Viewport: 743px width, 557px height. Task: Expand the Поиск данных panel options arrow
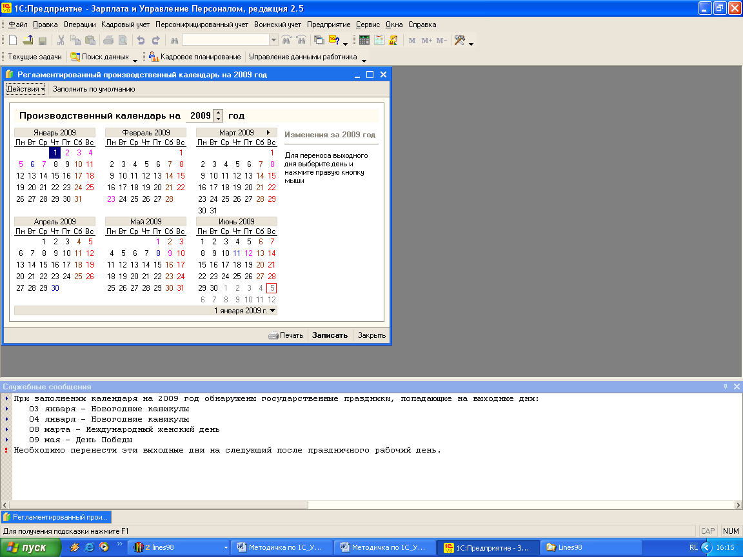pos(135,60)
